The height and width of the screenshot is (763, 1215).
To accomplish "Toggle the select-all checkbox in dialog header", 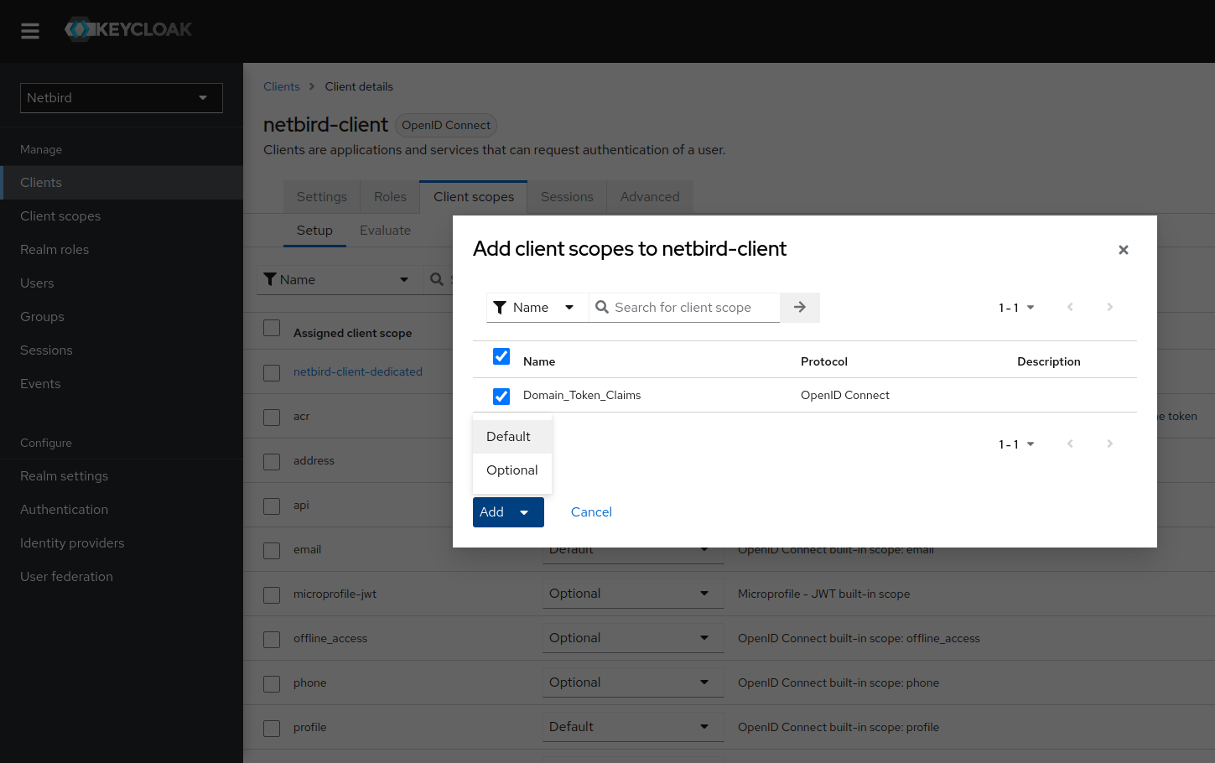I will click(x=501, y=356).
